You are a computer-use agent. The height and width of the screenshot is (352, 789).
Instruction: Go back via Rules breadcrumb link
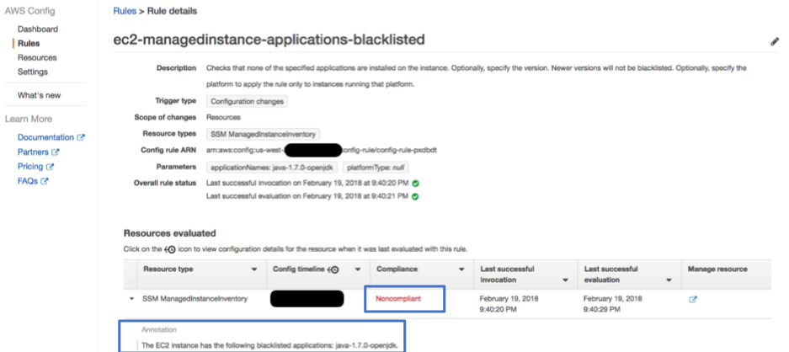coord(123,11)
